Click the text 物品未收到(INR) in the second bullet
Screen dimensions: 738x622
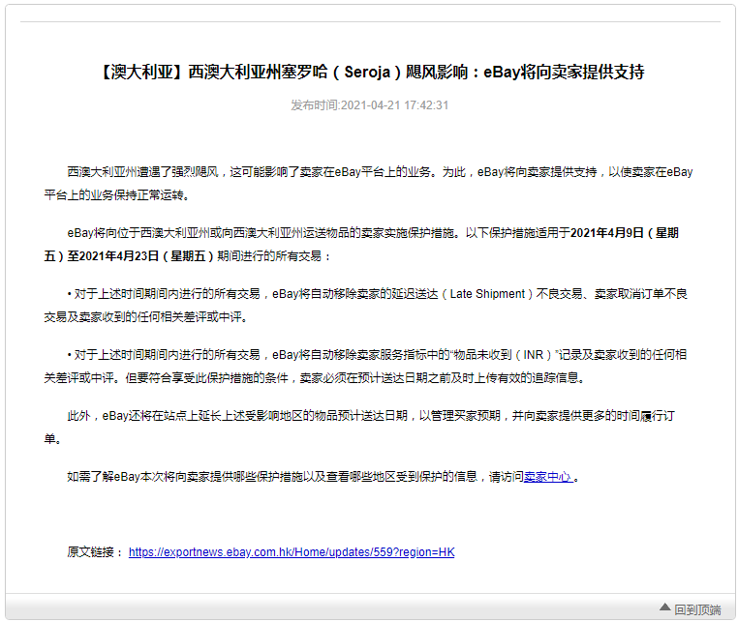pyautogui.click(x=503, y=354)
